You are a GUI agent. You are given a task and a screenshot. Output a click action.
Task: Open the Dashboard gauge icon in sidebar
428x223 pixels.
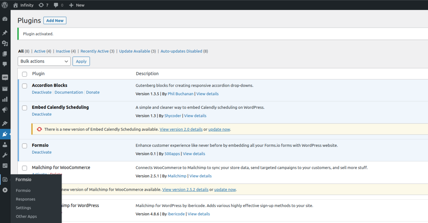5,19
